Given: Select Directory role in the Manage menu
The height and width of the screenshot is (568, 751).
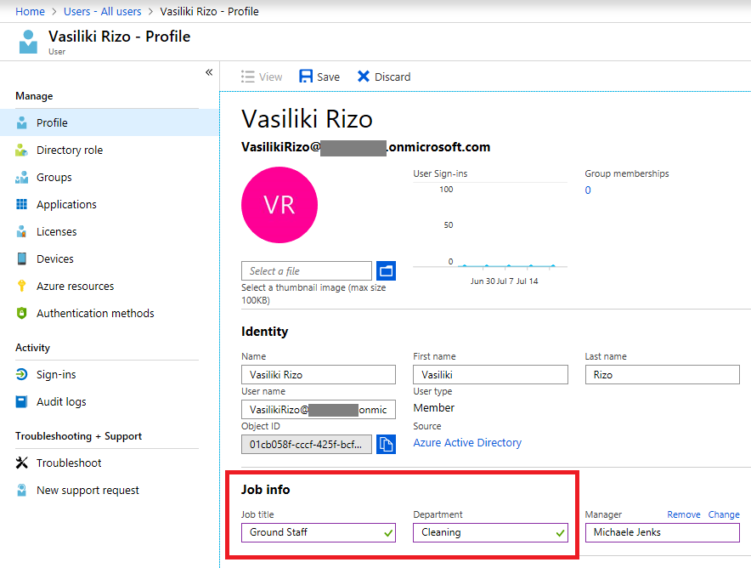Looking at the screenshot, I should coord(71,150).
